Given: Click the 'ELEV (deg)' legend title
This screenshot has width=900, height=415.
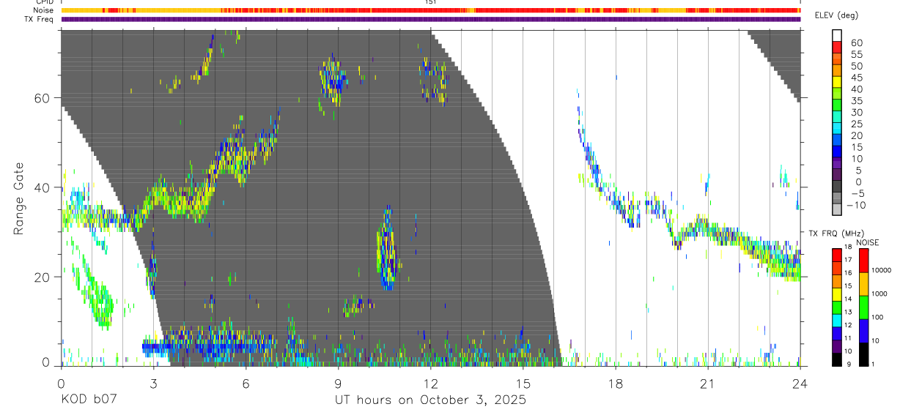Looking at the screenshot, I should coord(838,15).
